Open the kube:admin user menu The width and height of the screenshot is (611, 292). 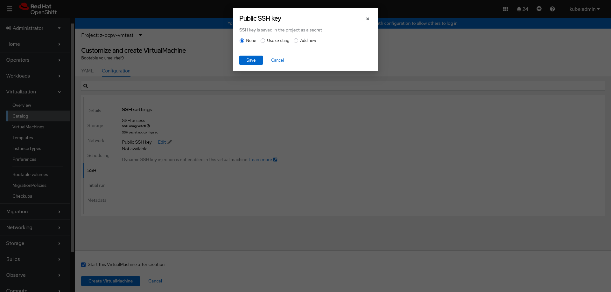coord(584,9)
